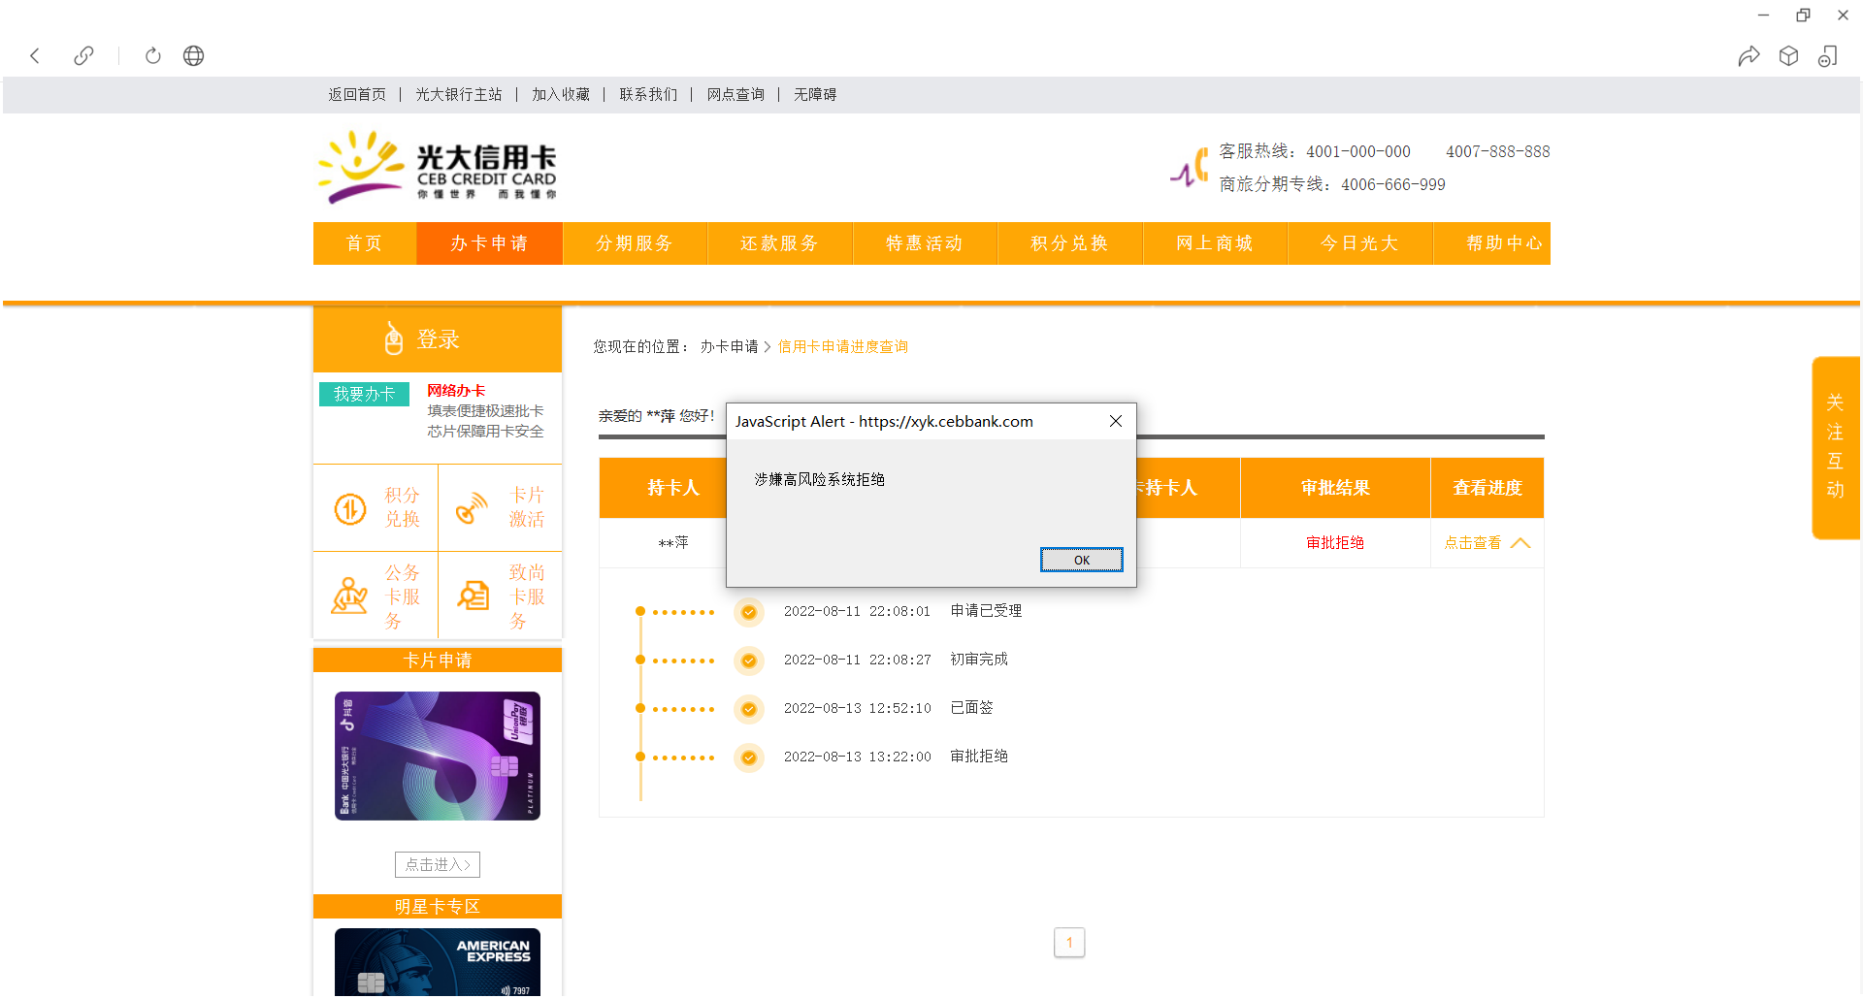
Task: Click 办卡申请 in the breadcrumb
Action: [730, 346]
